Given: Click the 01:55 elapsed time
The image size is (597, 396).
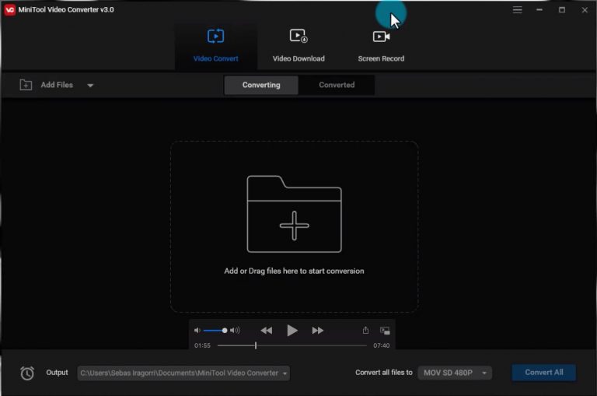Looking at the screenshot, I should coord(202,345).
